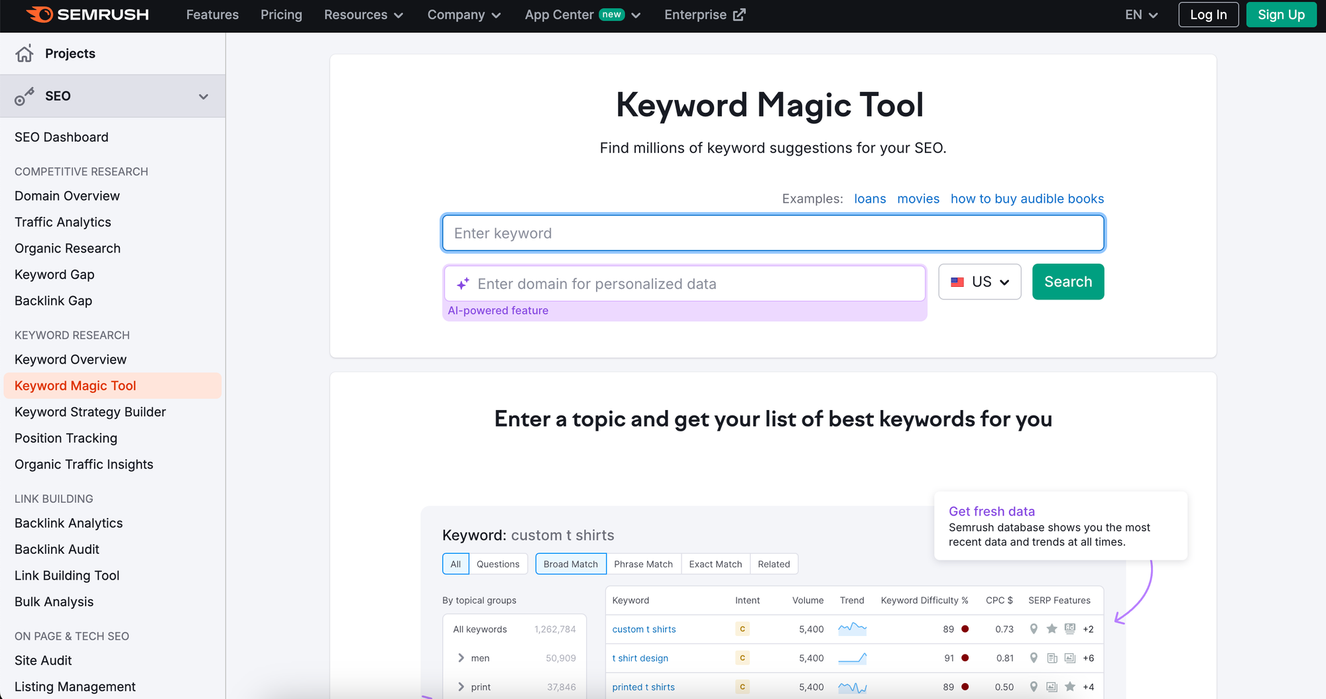Focus the Enter keyword field
The width and height of the screenshot is (1326, 699).
click(773, 233)
